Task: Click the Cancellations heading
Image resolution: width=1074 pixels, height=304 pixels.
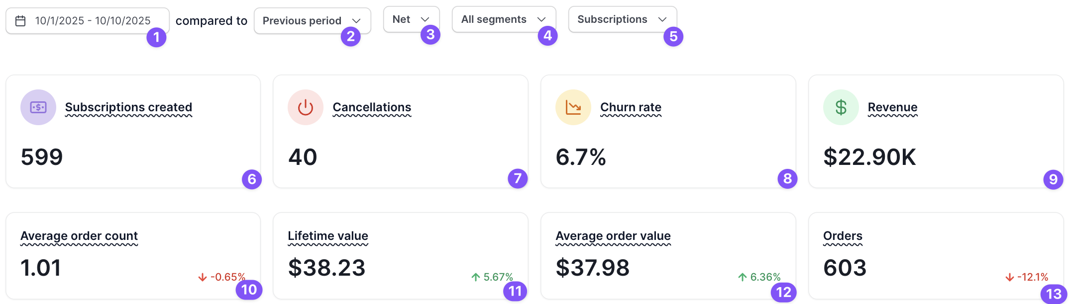Action: point(372,107)
